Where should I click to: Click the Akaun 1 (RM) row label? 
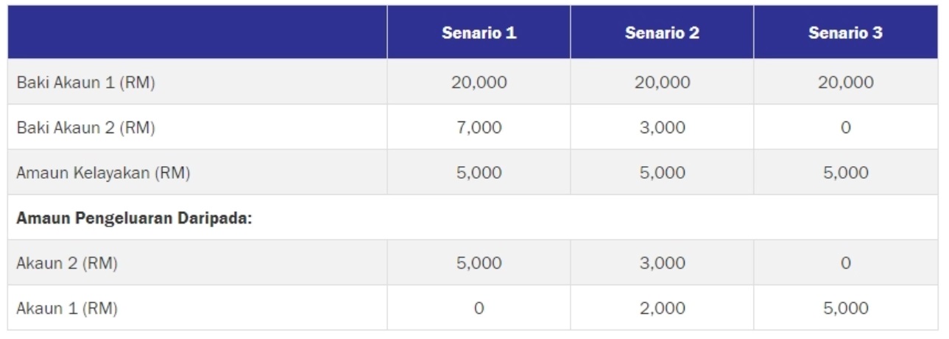67,308
